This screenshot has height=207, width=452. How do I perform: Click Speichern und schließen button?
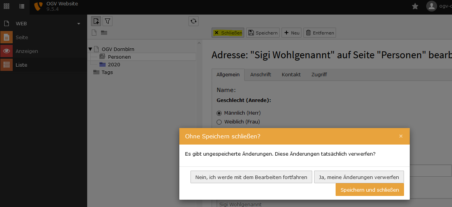click(x=369, y=190)
